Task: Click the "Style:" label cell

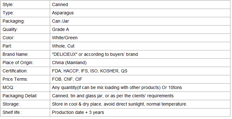Action: click(x=25, y=4)
